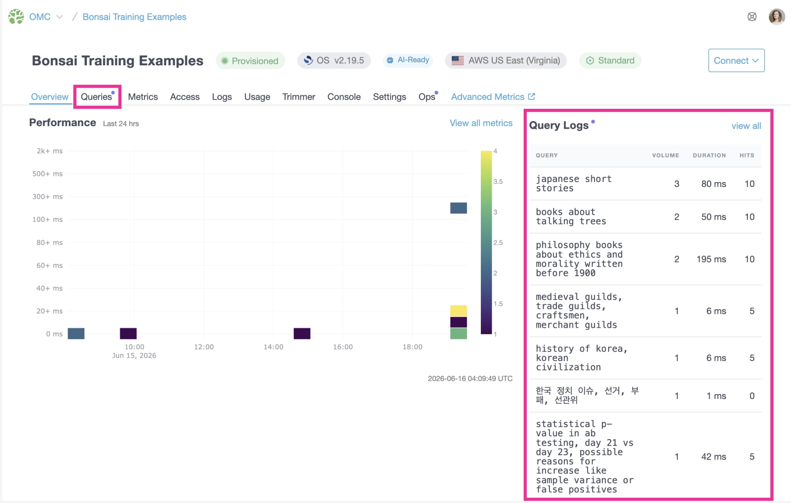Open the Ops tab
Screen dimensions: 791x503
[427, 97]
